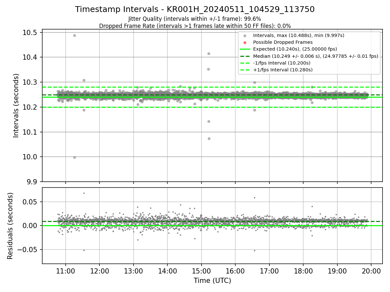
Task: Click the 10.5 y-axis tick label
Action: [31, 32]
